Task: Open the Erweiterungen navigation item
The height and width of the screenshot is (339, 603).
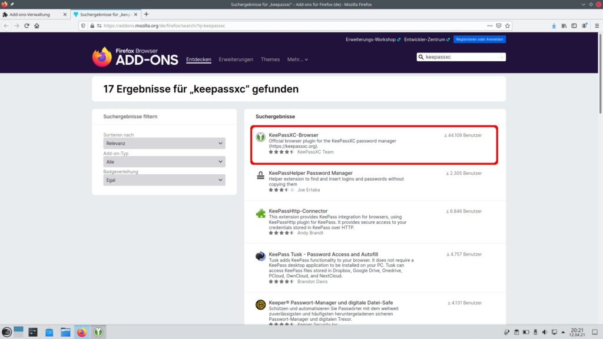Action: 236,59
